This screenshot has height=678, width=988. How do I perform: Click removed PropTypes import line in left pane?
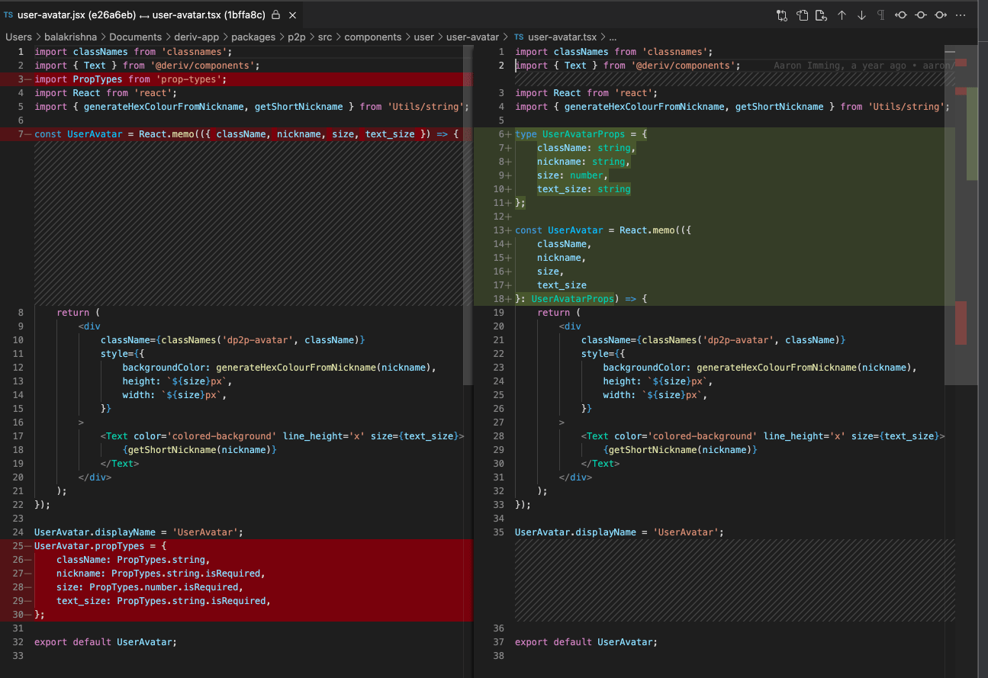pyautogui.click(x=130, y=79)
